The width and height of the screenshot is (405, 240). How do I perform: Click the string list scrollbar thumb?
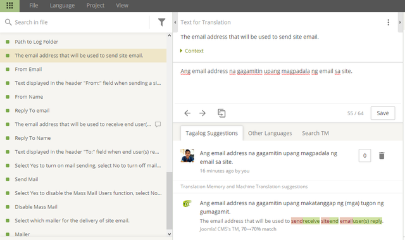click(169, 201)
